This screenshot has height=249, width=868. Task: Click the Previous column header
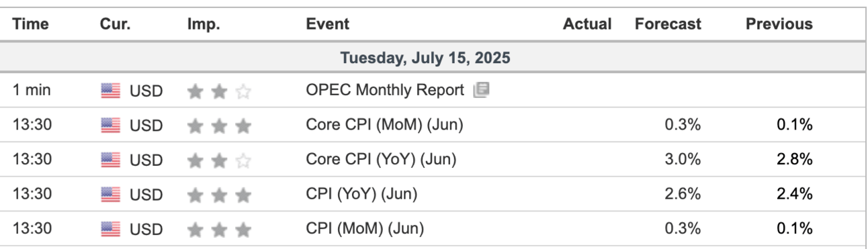(779, 24)
